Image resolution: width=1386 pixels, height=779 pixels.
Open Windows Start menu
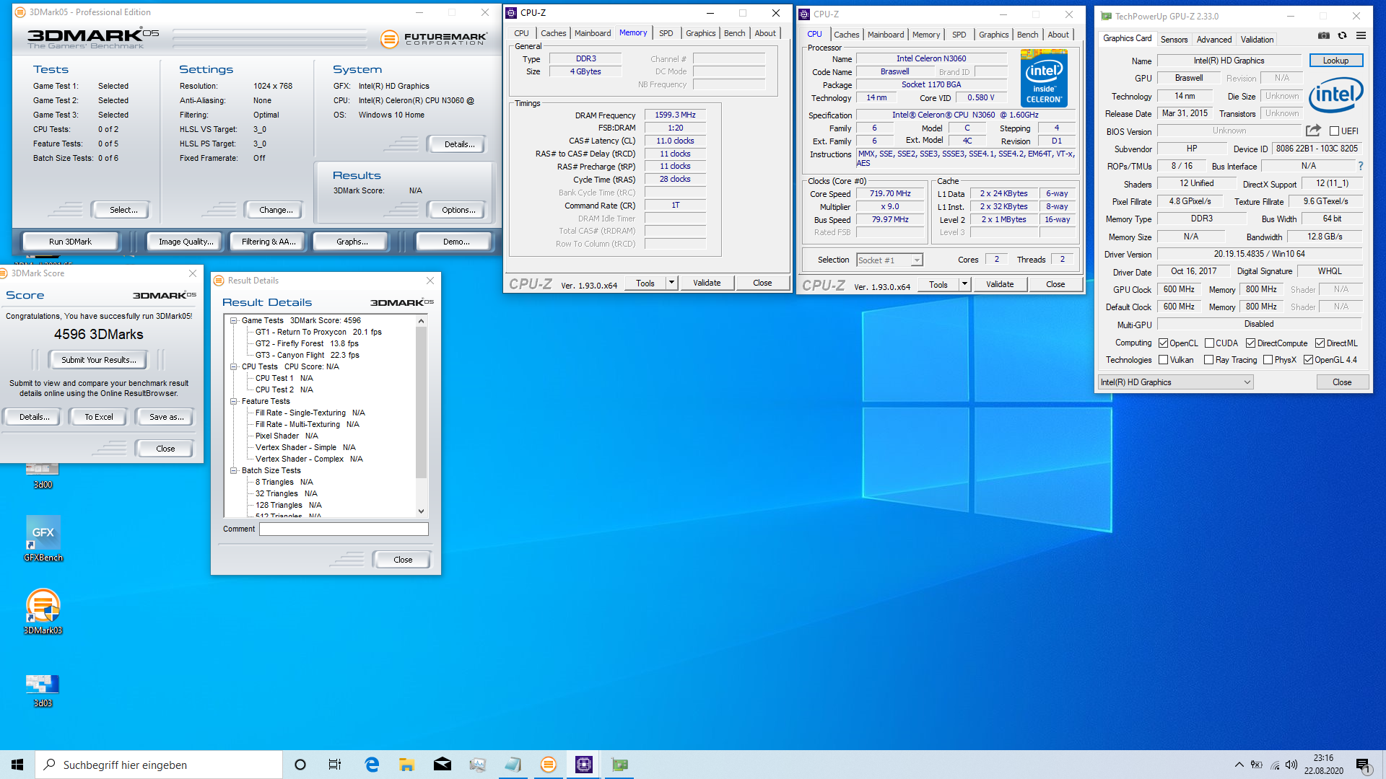pyautogui.click(x=17, y=765)
